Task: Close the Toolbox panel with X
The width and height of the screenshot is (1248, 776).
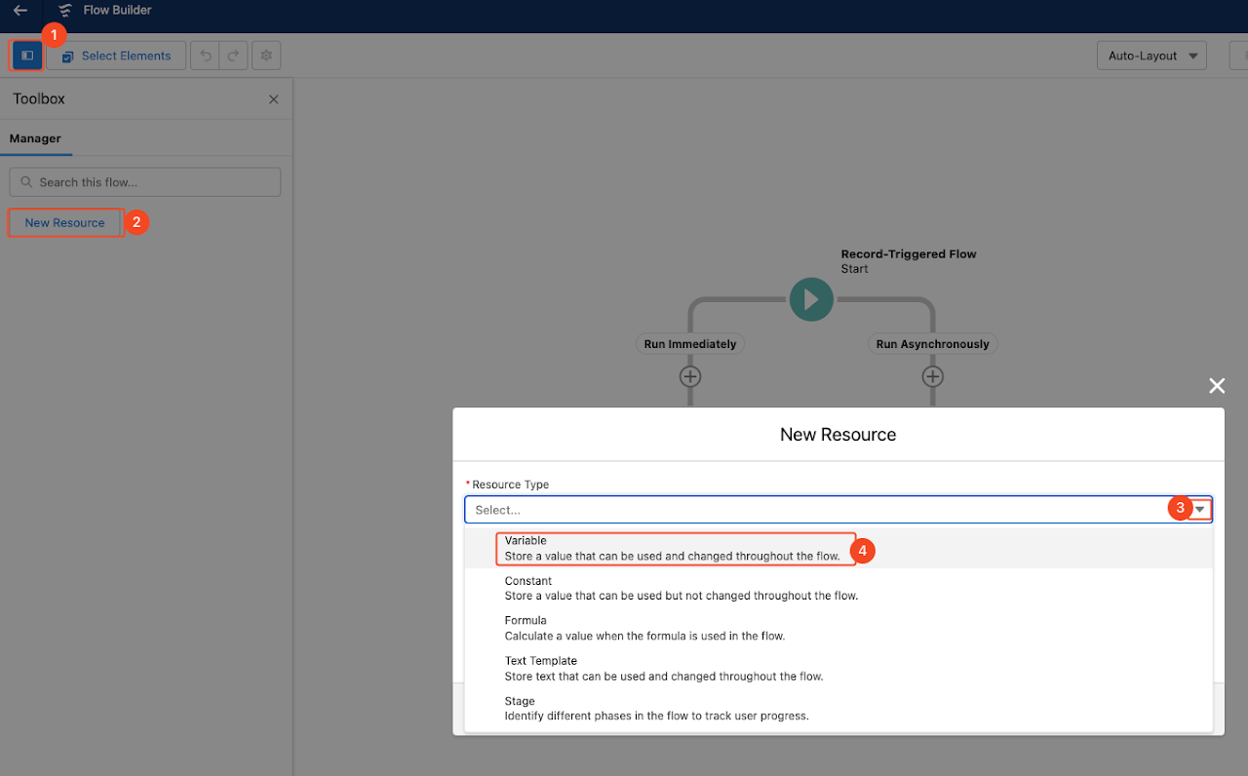Action: 273,99
